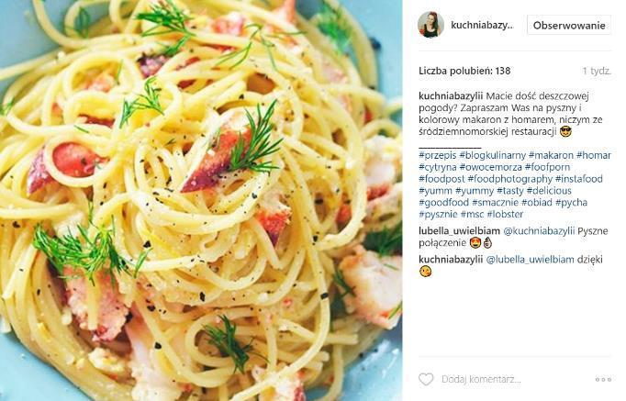Open the #makaron hashtag

point(551,155)
